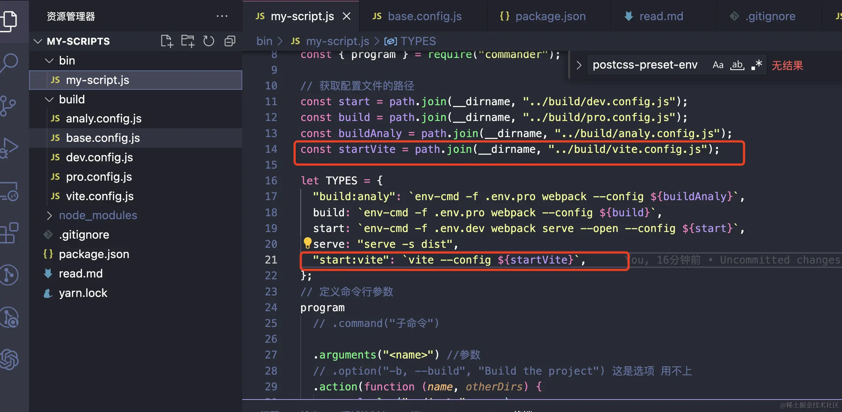
Task: Click New Folder icon in explorer header
Action: pyautogui.click(x=188, y=41)
